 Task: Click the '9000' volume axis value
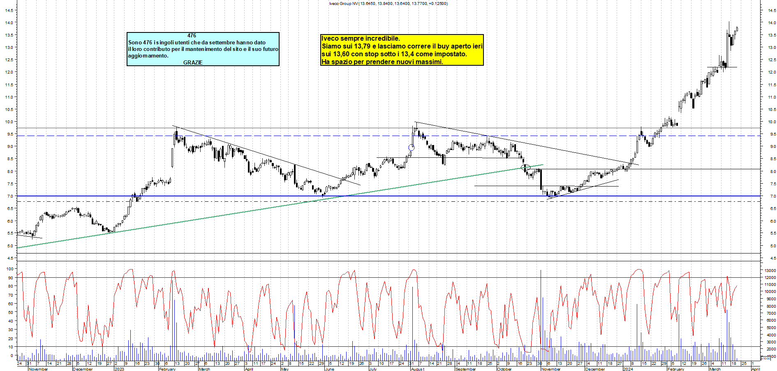(771, 300)
